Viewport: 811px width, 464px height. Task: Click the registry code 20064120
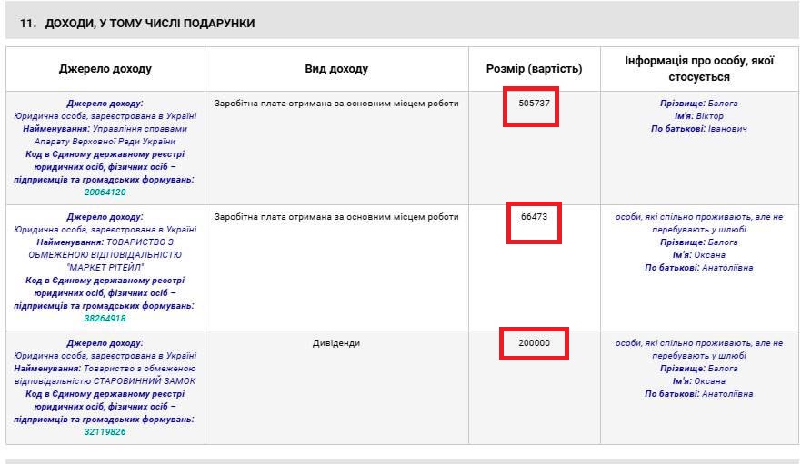(x=105, y=193)
